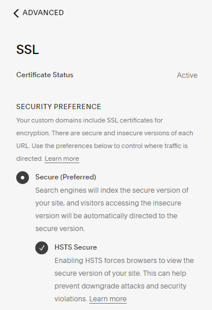Click the paragraph starting 'Your custom domains include'
This screenshot has width=212, height=310.
click(x=105, y=139)
